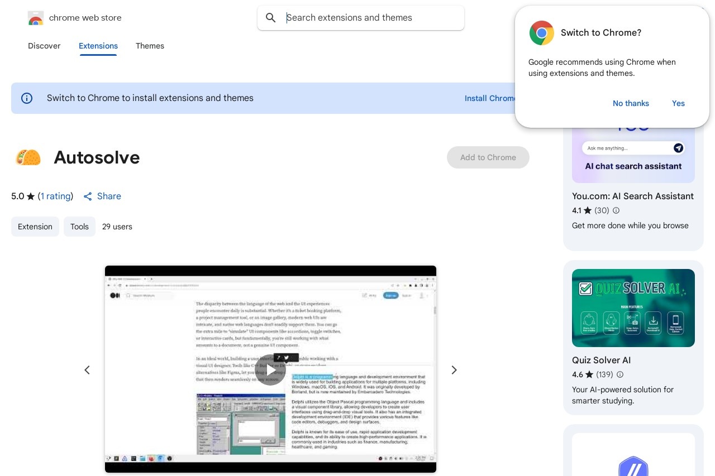The height and width of the screenshot is (476, 715).
Task: Dismiss popup with No thanks
Action: [631, 103]
